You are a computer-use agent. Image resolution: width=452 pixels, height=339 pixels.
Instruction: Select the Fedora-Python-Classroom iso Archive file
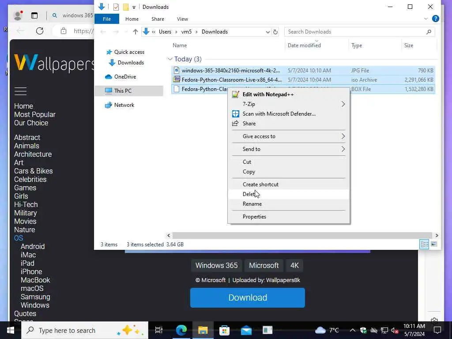[303, 80]
